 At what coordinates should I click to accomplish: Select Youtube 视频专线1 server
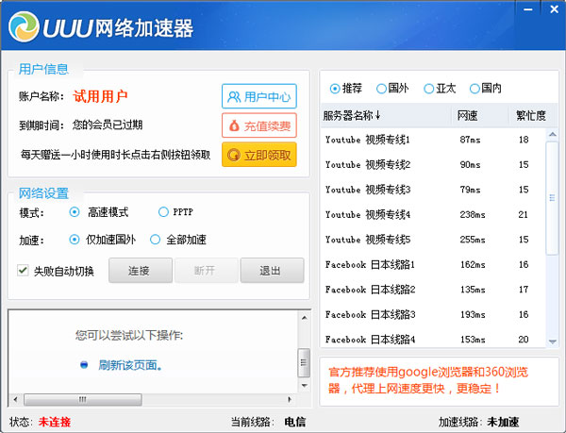point(433,140)
